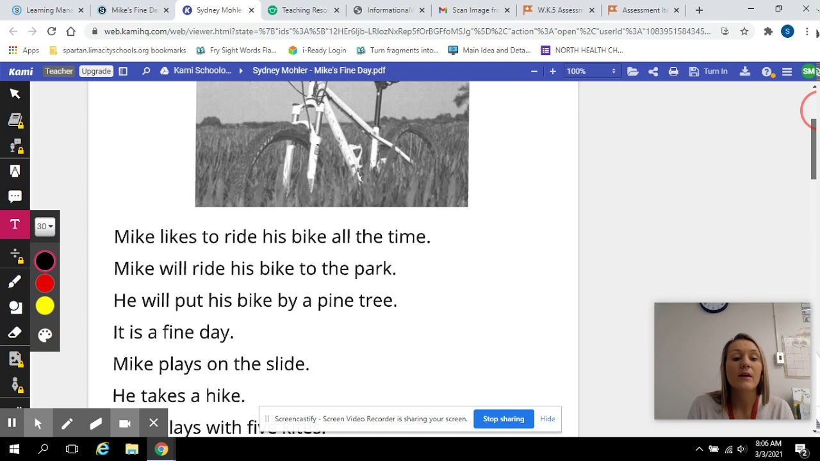Open the SM profile avatar

pos(809,71)
